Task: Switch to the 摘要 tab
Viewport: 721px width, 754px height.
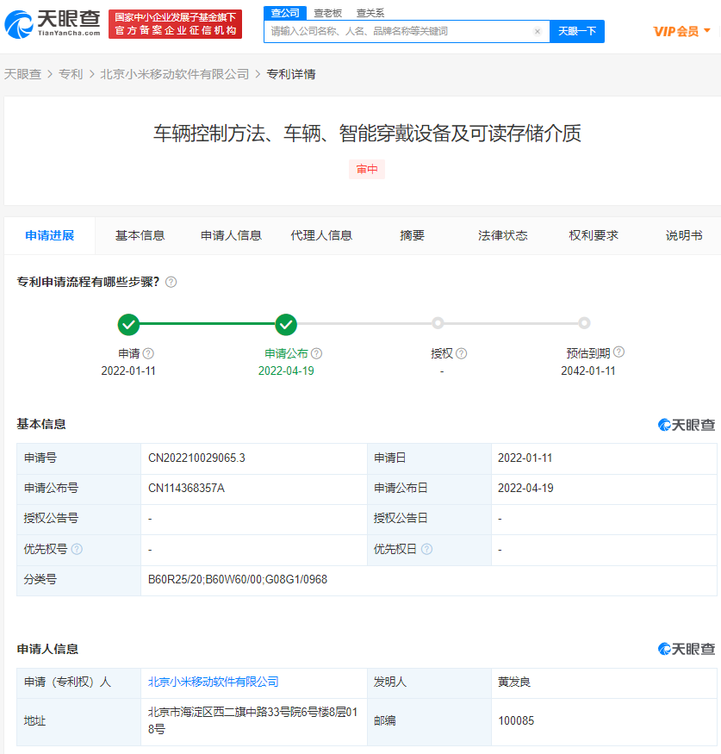Action: [413, 235]
